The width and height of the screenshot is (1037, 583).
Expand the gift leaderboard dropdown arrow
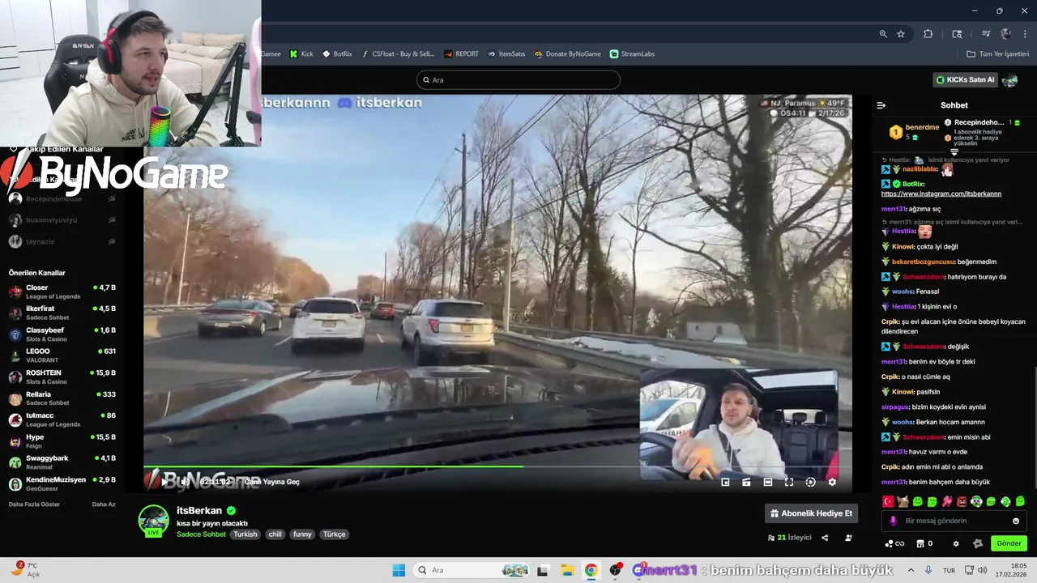coord(954,152)
